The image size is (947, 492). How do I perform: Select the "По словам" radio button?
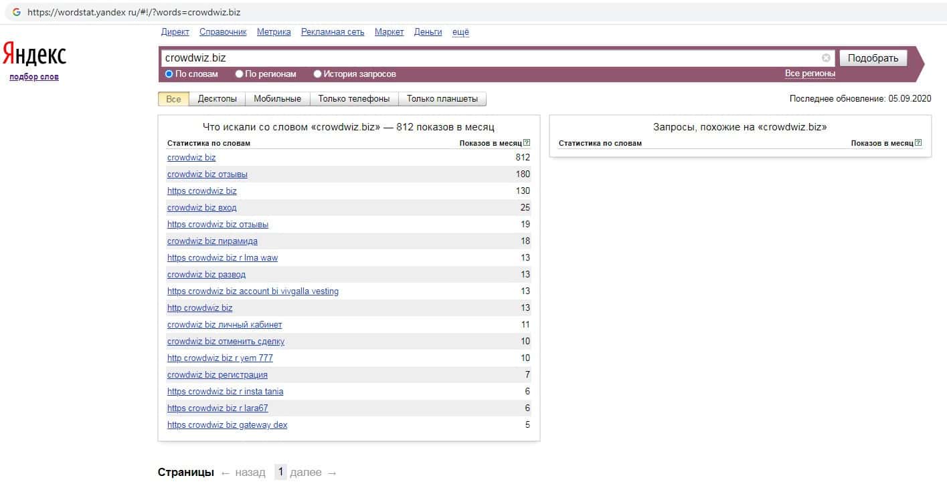coord(169,74)
